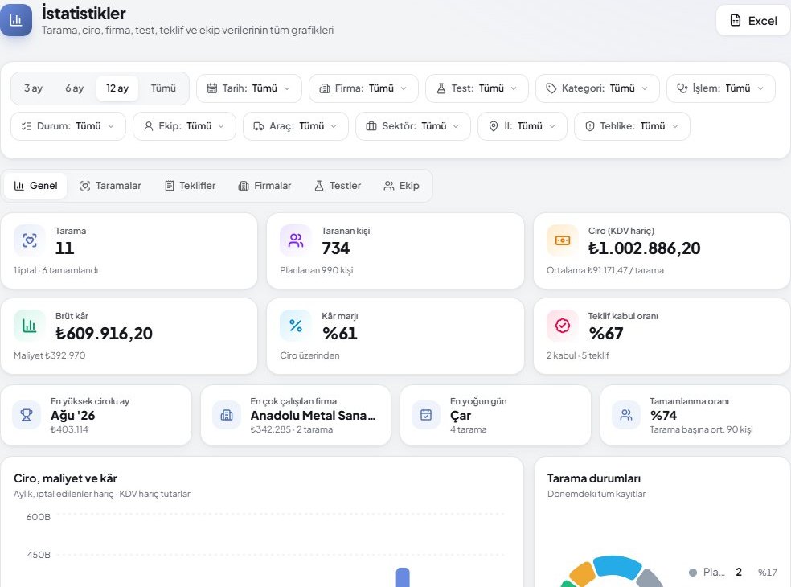Click the orange segment of Tarama durumları donut

[x=583, y=574]
